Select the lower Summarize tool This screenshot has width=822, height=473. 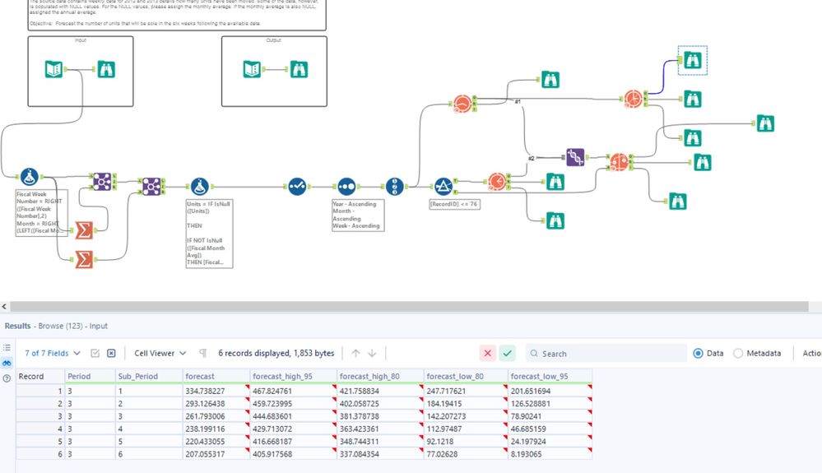tap(84, 259)
